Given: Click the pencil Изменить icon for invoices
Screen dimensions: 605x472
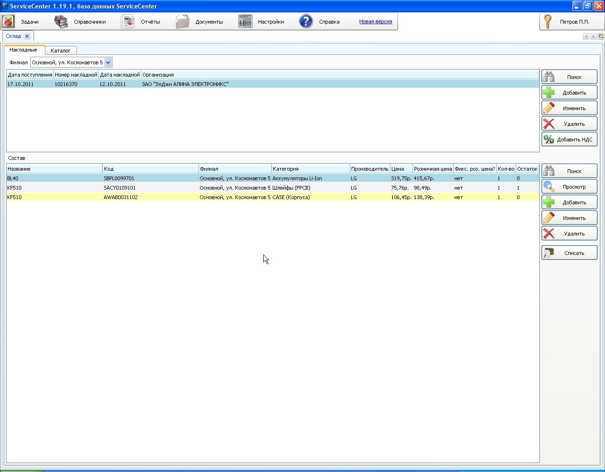Looking at the screenshot, I should (549, 108).
